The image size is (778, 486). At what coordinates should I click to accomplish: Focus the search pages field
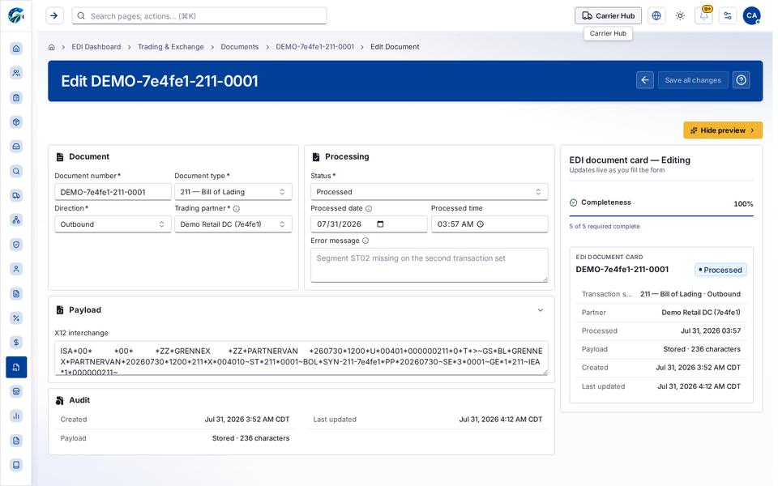point(199,16)
